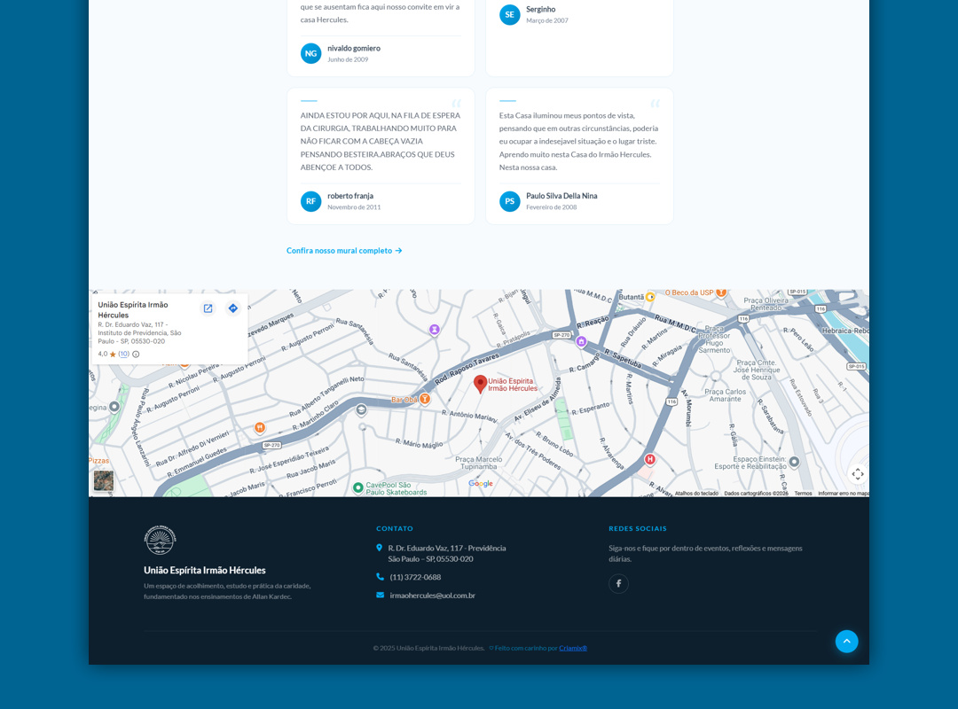Screen dimensions: 958x709
Task: Open 'Atalhos do teclado' on the map
Action: point(696,494)
